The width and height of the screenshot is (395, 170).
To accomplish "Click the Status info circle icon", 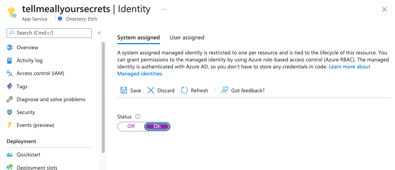I will (138, 117).
